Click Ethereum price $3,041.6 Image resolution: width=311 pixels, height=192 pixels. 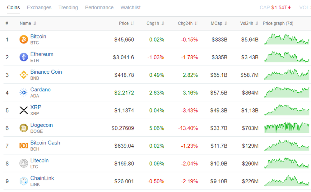point(123,57)
